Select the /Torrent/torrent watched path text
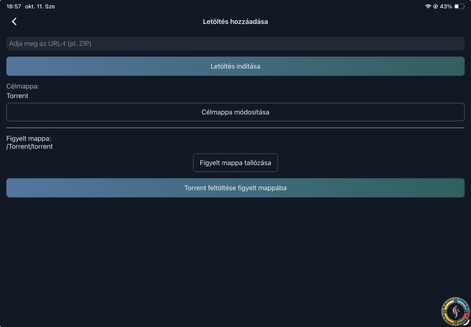 coord(30,146)
